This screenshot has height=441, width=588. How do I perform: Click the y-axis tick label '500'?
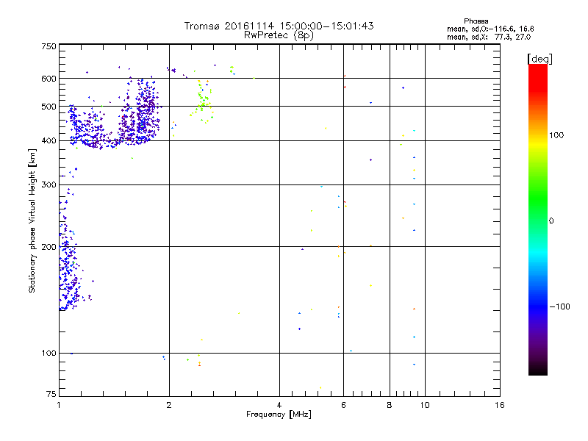(x=49, y=107)
